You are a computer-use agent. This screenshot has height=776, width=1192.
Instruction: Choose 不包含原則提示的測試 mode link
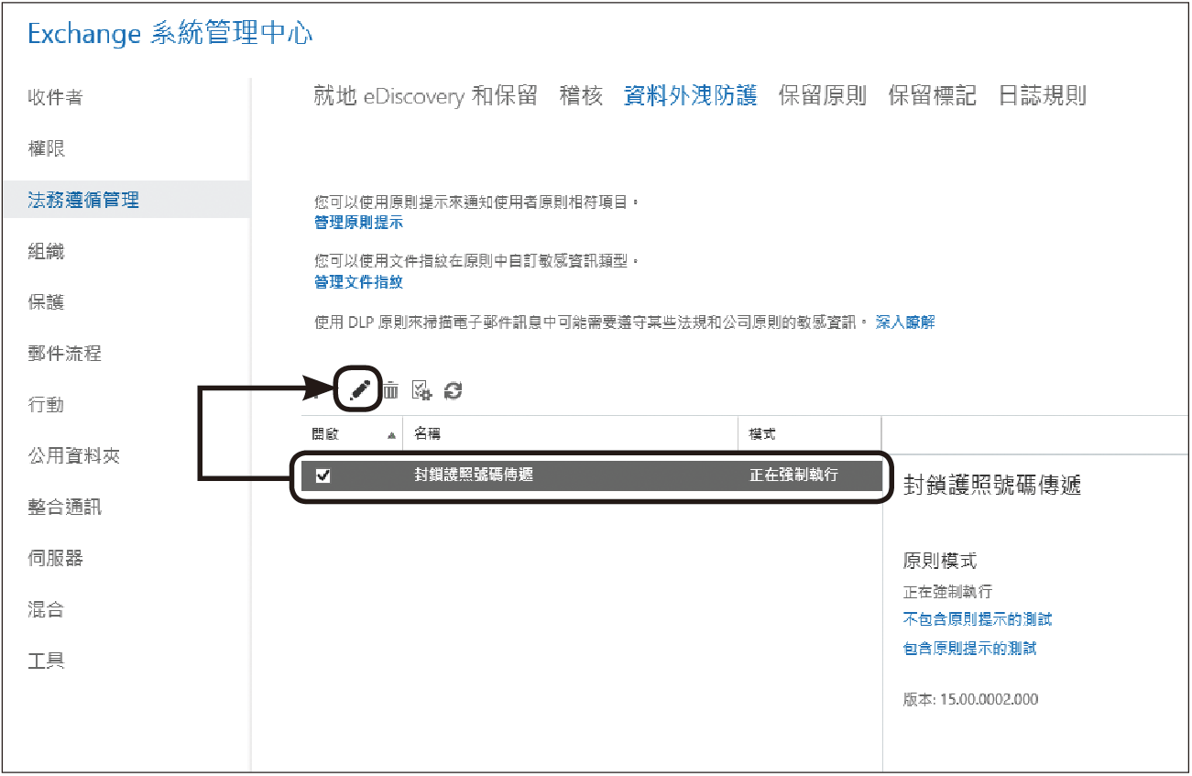tap(978, 619)
